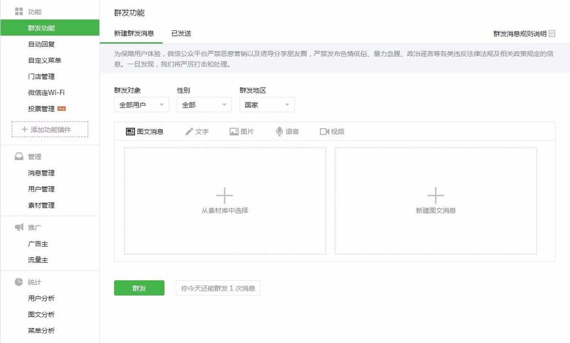Click the plus icon for 从素材库中选择
This screenshot has width=570, height=343.
point(224,195)
